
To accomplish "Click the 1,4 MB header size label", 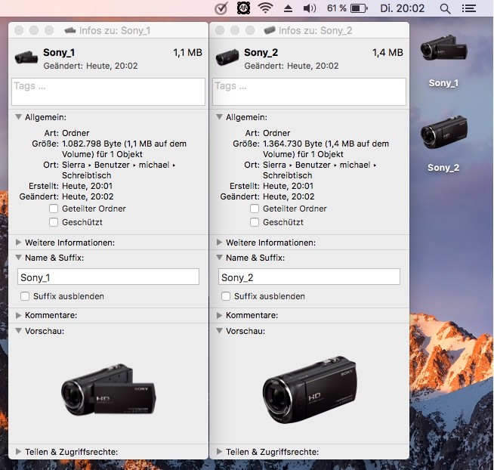I will pyautogui.click(x=387, y=52).
